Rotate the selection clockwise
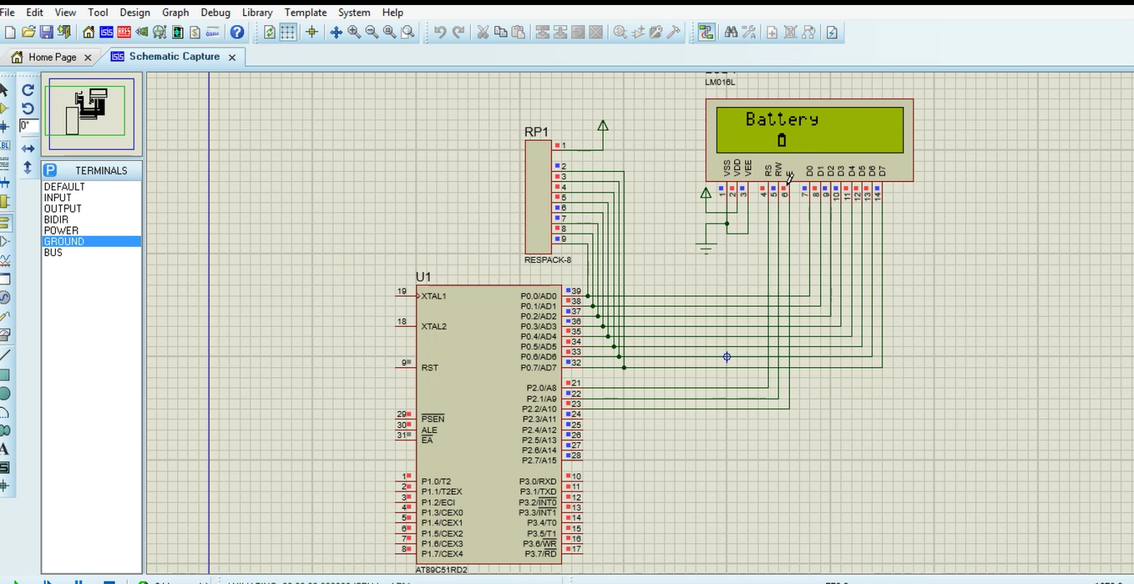This screenshot has width=1134, height=584. [27, 90]
